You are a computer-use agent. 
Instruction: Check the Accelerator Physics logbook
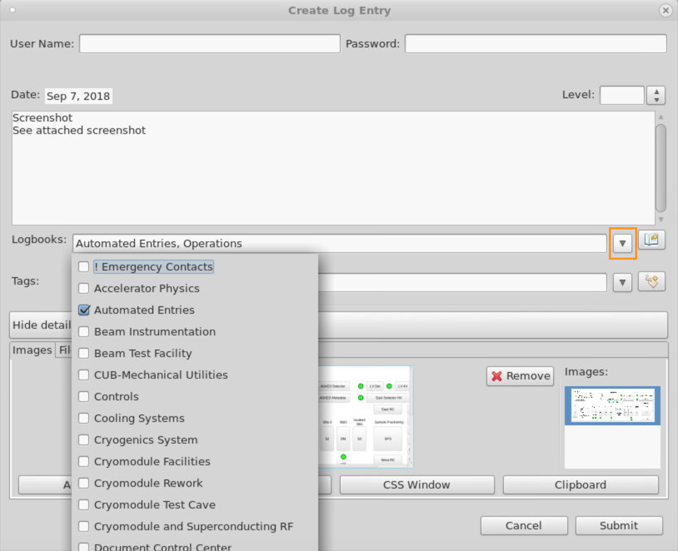click(84, 288)
